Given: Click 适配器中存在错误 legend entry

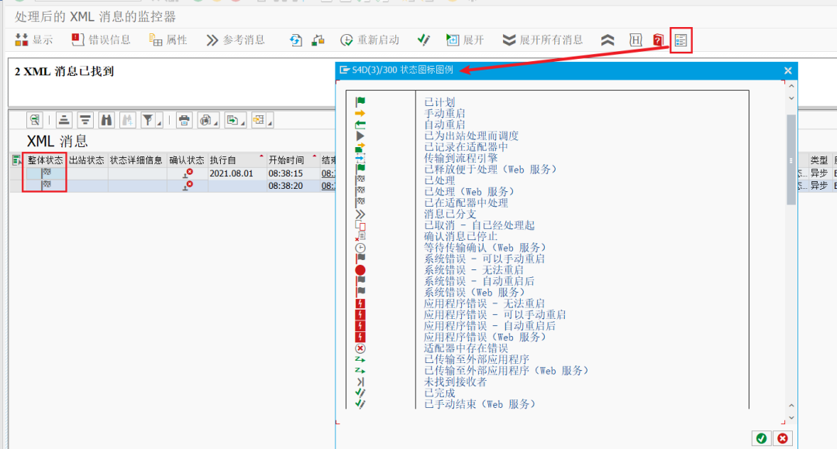Looking at the screenshot, I should click(466, 348).
